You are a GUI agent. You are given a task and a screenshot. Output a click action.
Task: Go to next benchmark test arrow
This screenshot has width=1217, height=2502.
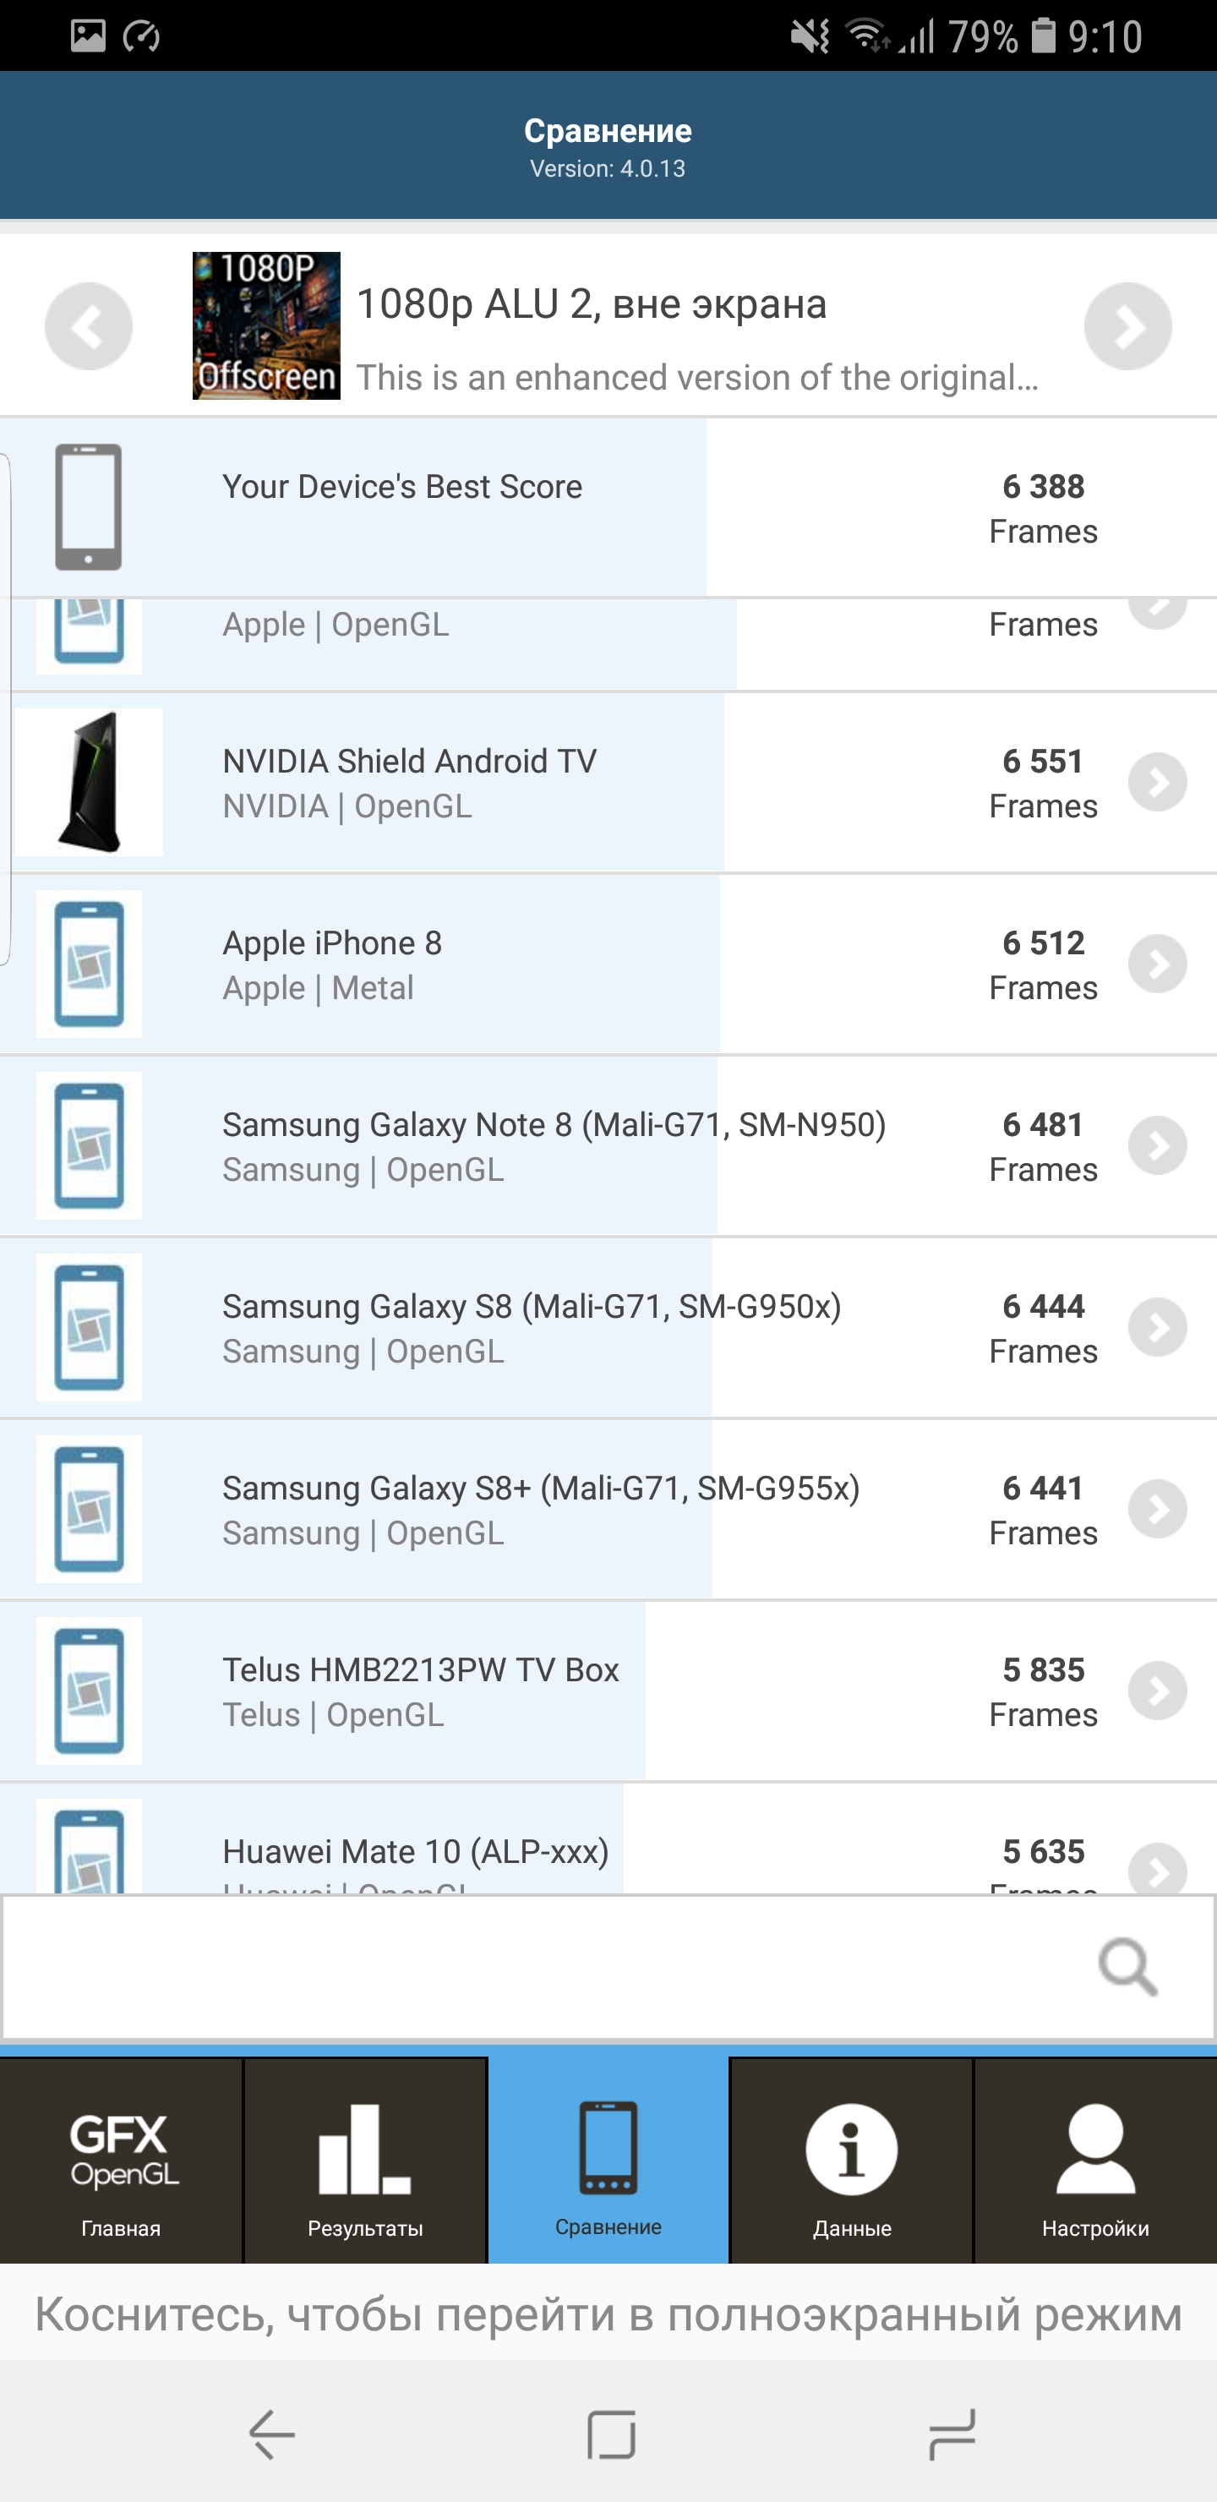(1127, 326)
